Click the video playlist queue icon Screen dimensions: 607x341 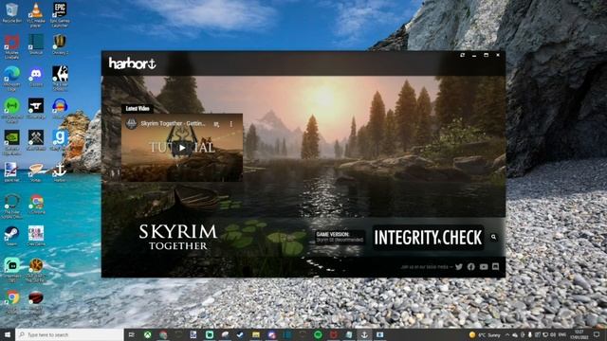coord(216,124)
